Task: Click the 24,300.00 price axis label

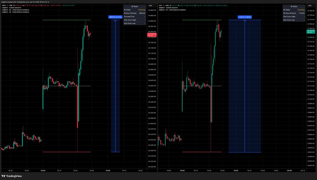Action: point(152,167)
